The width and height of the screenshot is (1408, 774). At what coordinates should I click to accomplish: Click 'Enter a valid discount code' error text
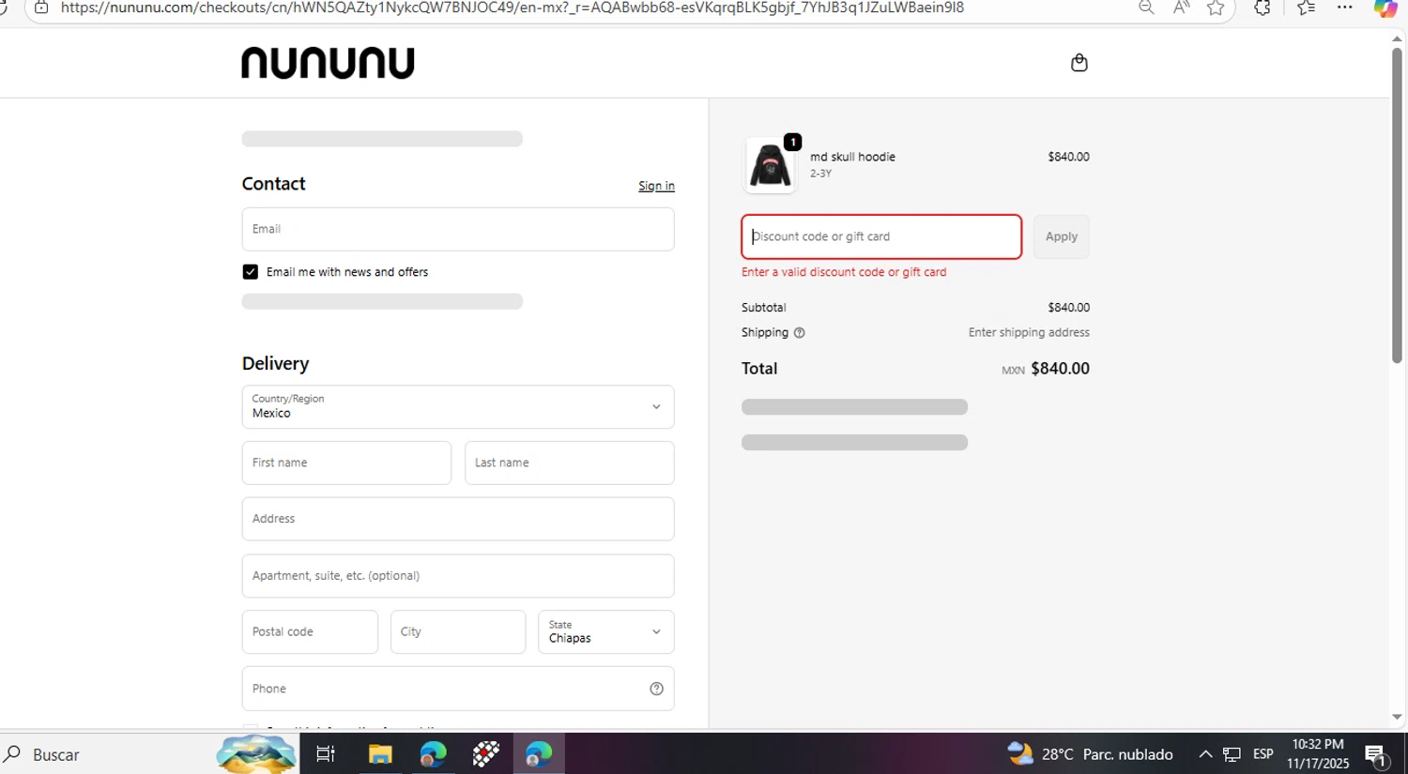coord(844,272)
